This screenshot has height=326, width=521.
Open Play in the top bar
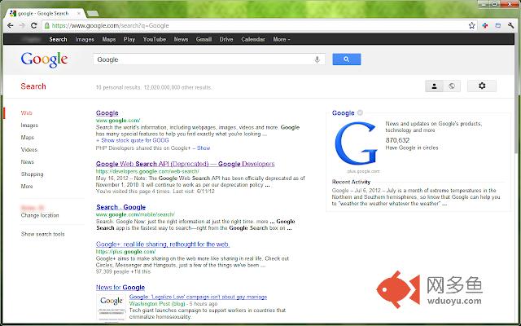pos(129,39)
